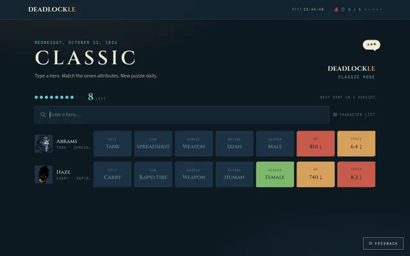Select Abrams Damage Weapon tile
Screen dimensions: 410x256
click(193, 143)
